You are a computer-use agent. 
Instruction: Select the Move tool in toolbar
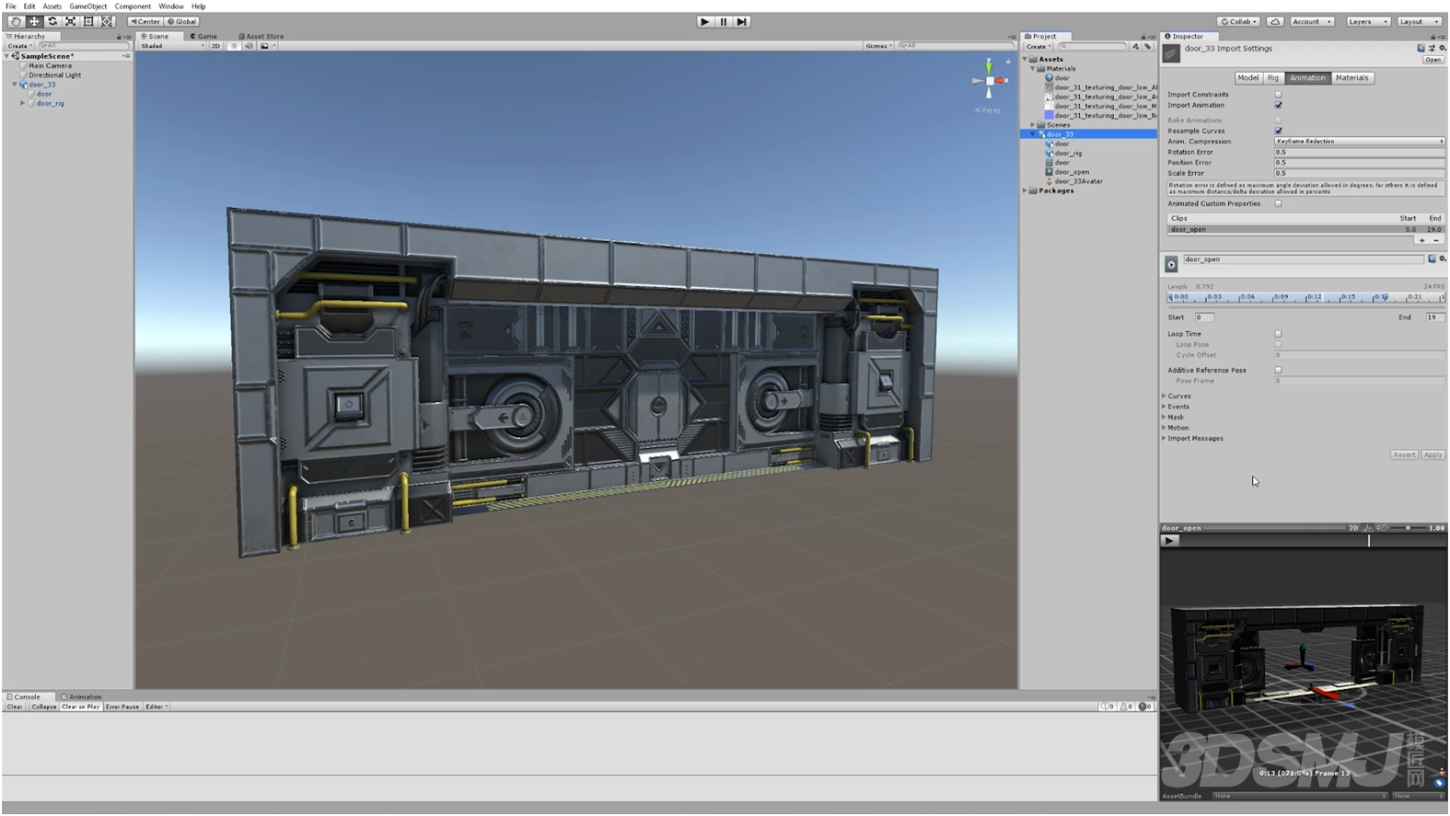[34, 21]
